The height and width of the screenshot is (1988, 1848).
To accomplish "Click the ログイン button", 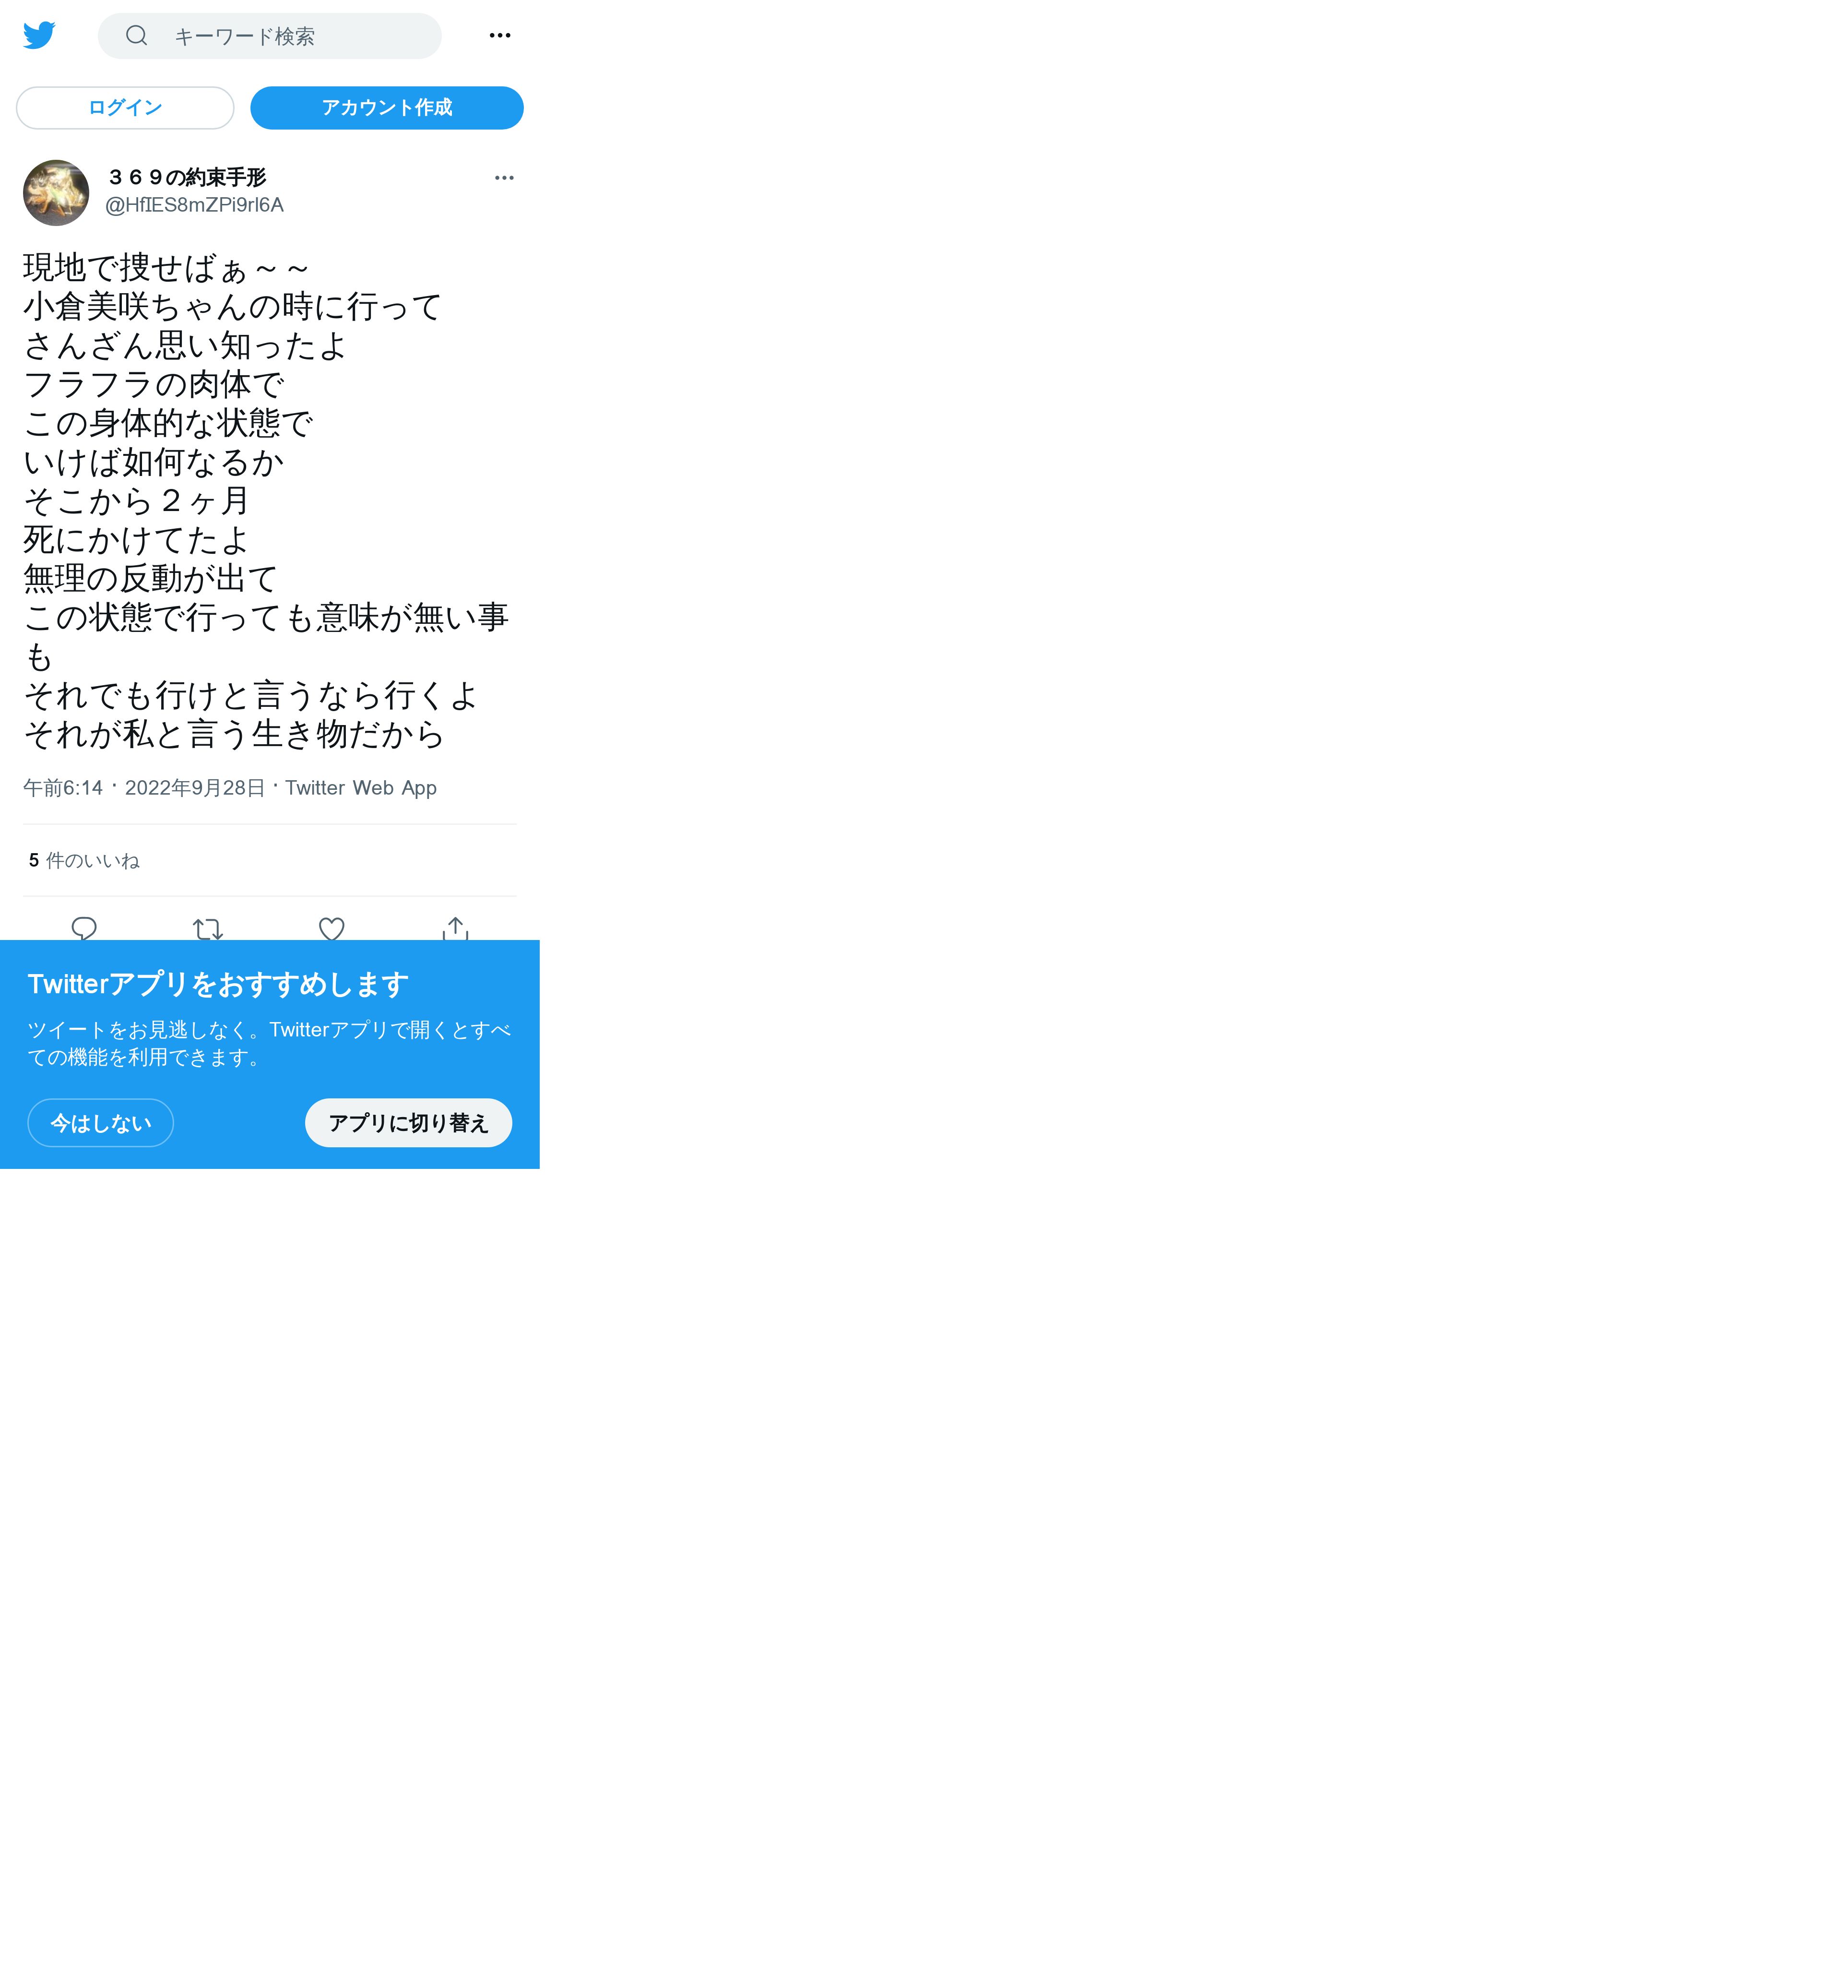I will (x=125, y=108).
